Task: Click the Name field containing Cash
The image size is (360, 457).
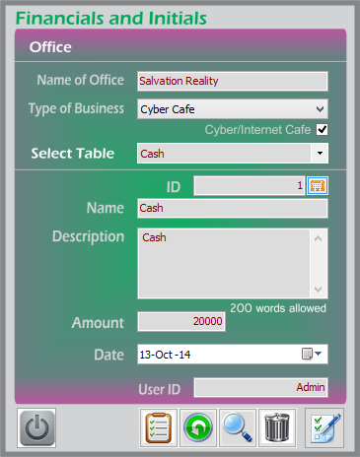Action: click(x=233, y=208)
